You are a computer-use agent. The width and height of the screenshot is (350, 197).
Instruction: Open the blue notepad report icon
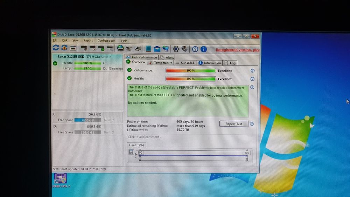[x=148, y=48]
